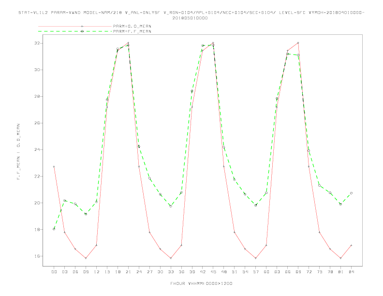Click the x-axis tick label 72

click(309, 272)
